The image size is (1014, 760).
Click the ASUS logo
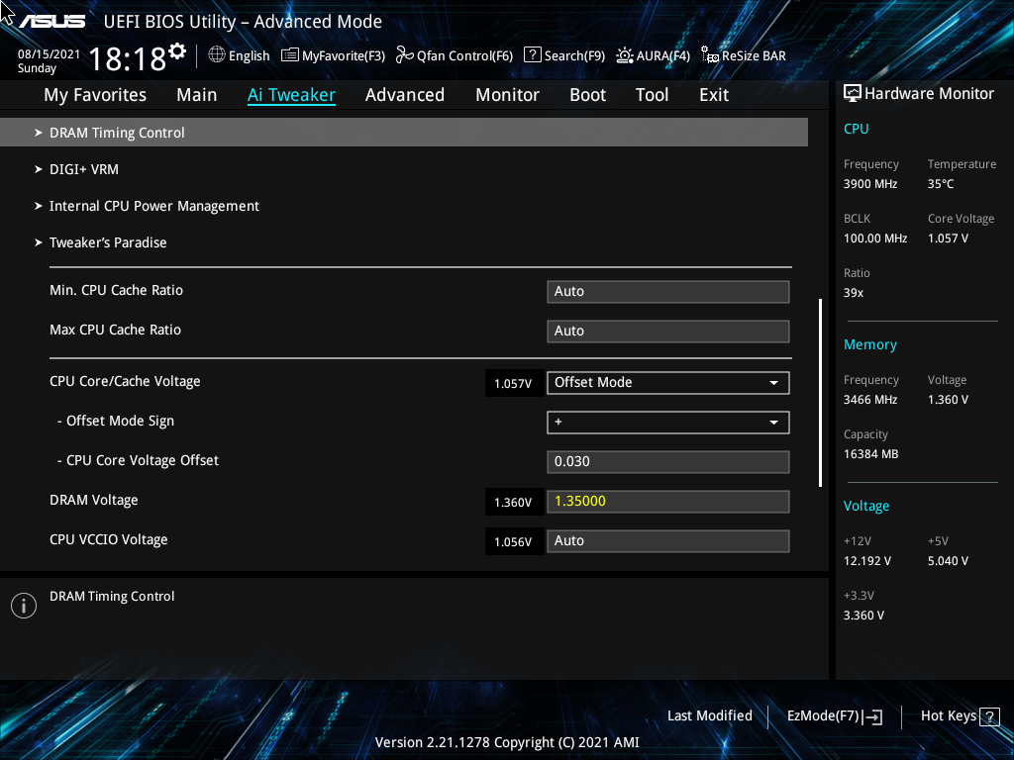click(52, 22)
